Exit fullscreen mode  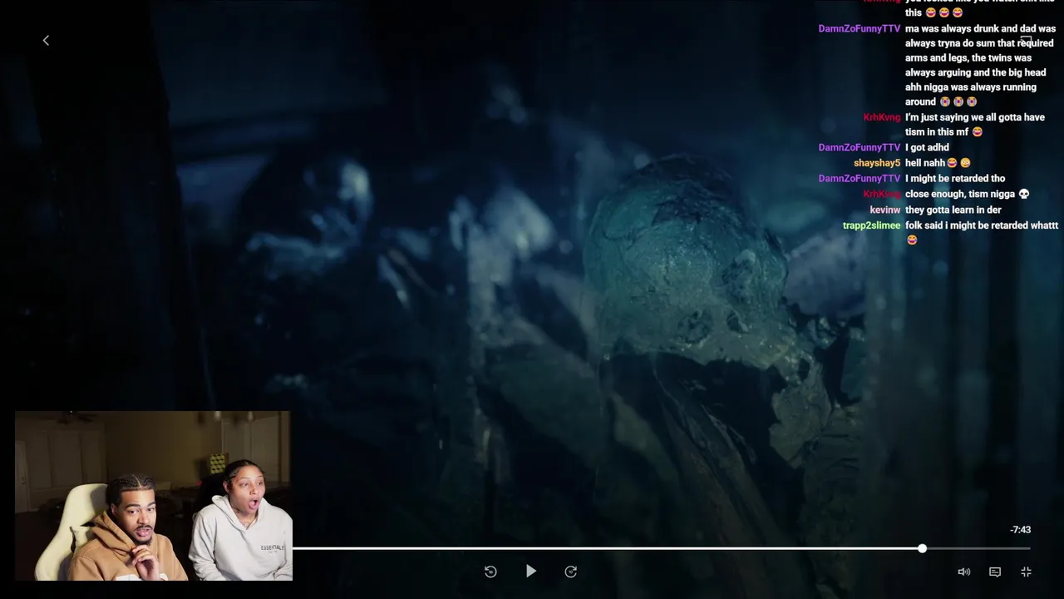(x=1026, y=572)
